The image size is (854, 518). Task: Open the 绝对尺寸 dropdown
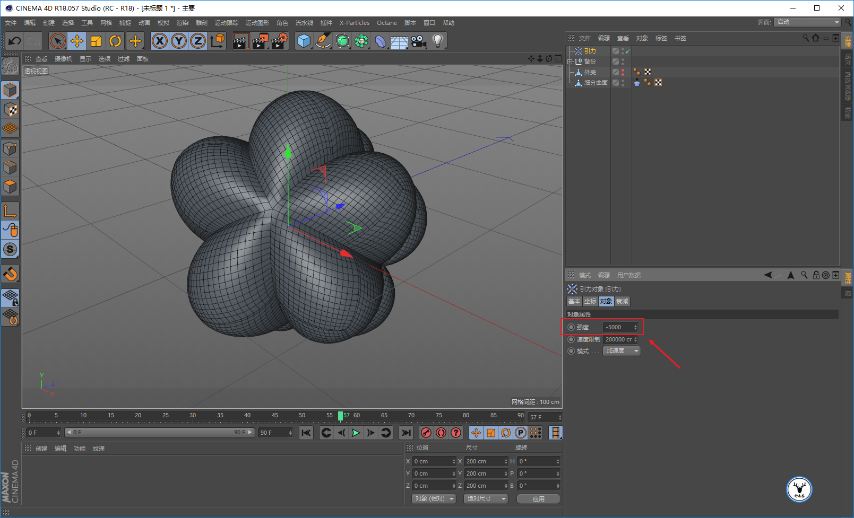(486, 498)
